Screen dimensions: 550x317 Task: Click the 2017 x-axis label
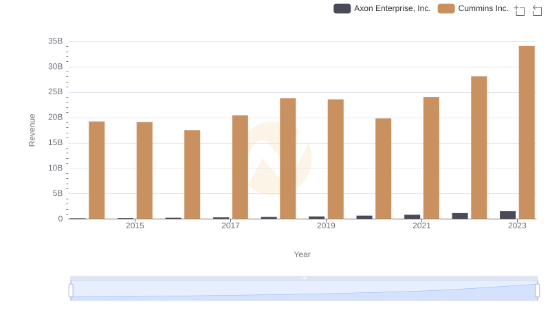click(x=230, y=226)
